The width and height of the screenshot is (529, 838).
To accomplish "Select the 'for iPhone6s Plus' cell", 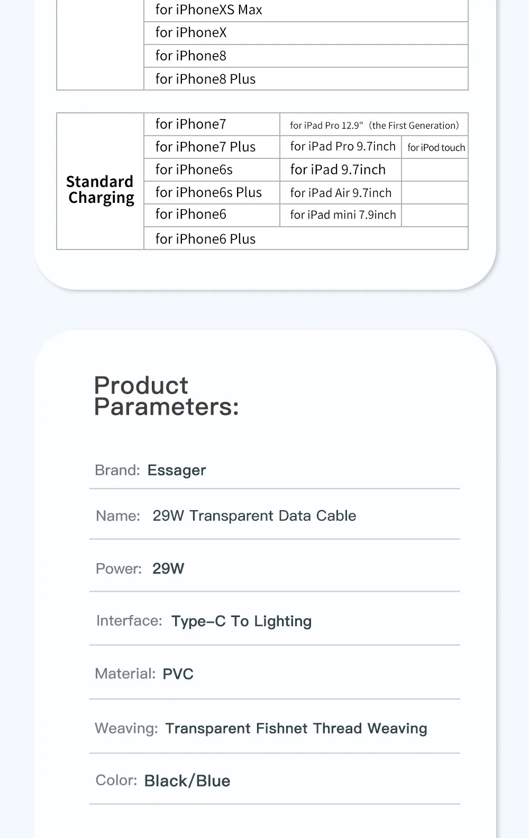I will click(x=208, y=192).
